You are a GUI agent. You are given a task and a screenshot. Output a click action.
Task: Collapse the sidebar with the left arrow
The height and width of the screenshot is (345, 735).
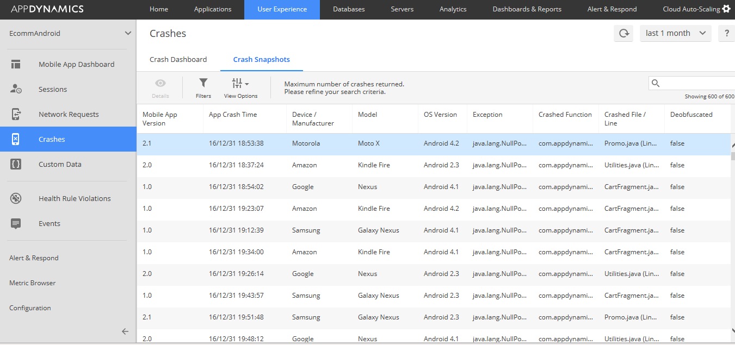tap(125, 331)
